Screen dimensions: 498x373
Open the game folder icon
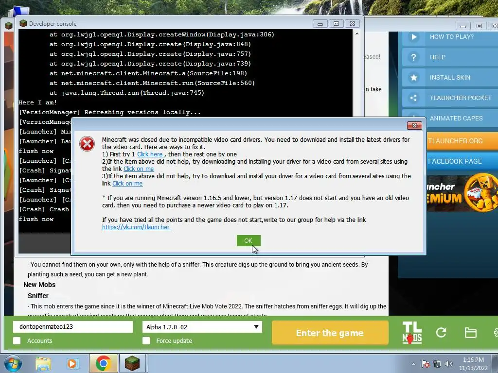click(470, 333)
